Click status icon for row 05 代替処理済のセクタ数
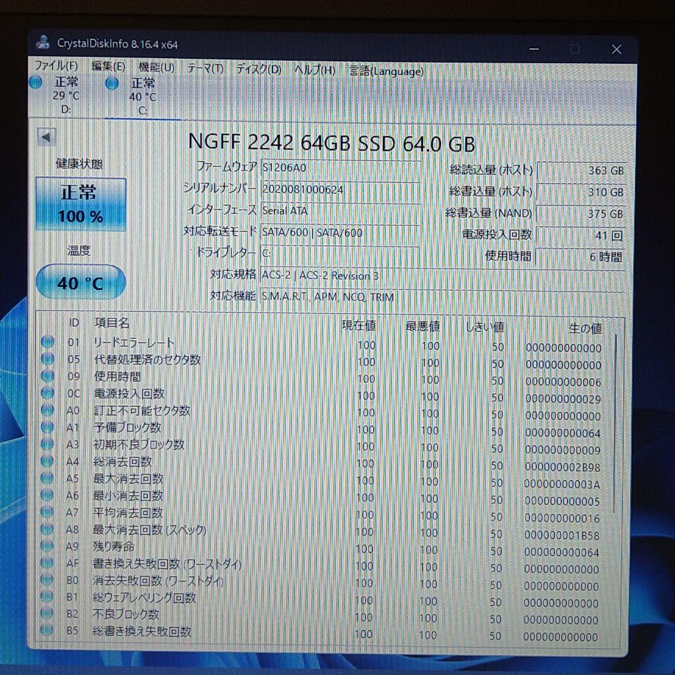 pyautogui.click(x=47, y=359)
